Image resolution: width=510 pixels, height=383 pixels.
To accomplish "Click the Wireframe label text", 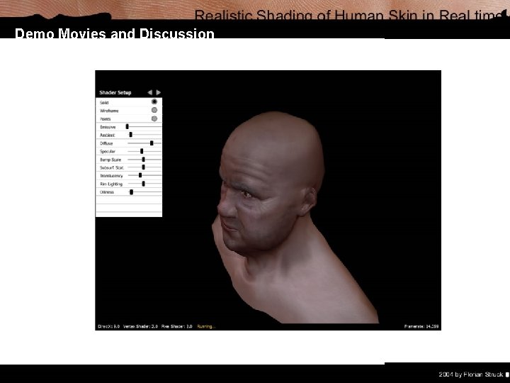I will pyautogui.click(x=109, y=111).
